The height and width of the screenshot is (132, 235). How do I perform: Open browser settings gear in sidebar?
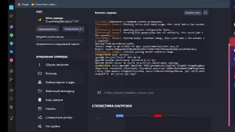(x=11, y=107)
